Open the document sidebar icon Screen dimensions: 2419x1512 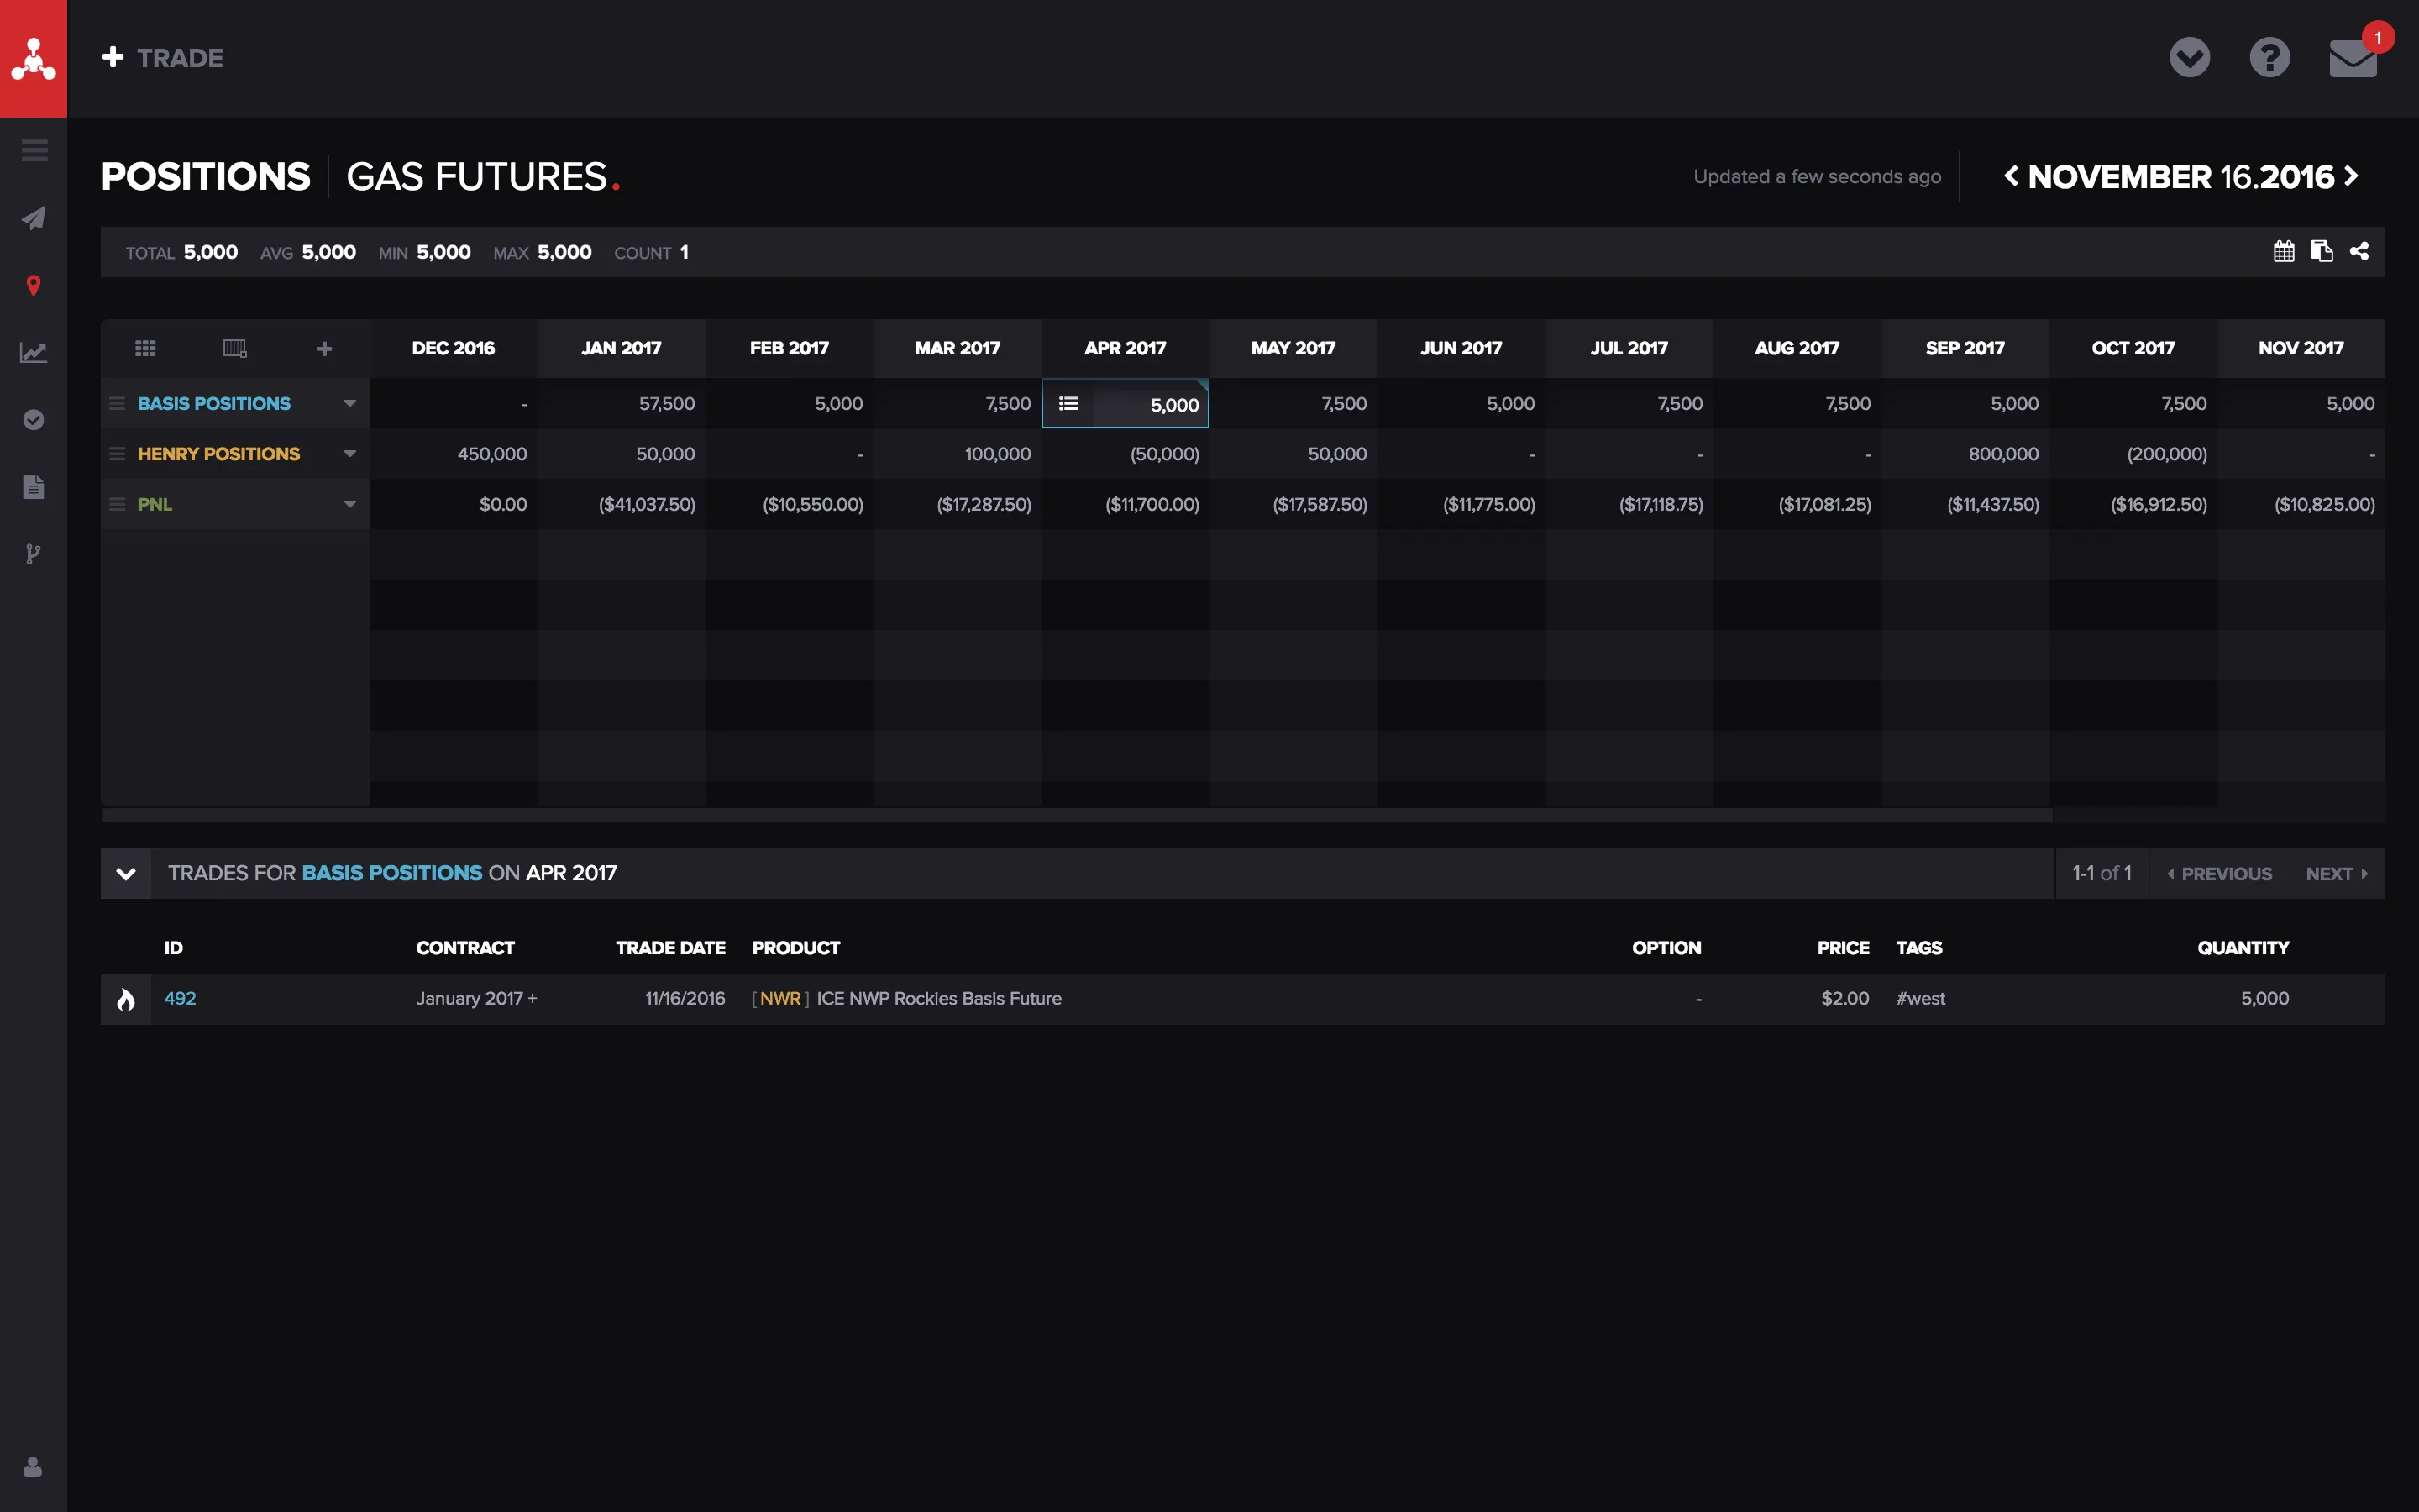point(34,486)
